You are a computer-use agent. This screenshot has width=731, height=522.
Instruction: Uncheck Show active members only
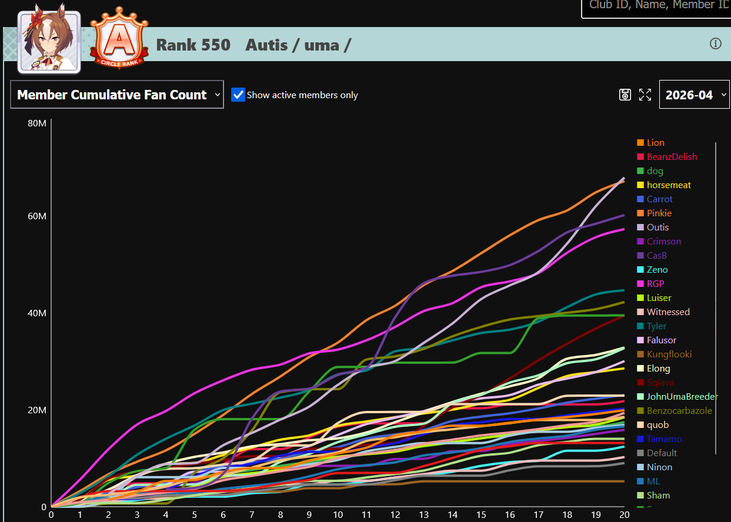tap(238, 95)
